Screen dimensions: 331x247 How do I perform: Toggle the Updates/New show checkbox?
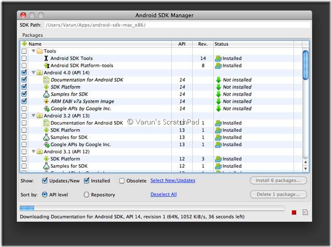[x=45, y=181]
